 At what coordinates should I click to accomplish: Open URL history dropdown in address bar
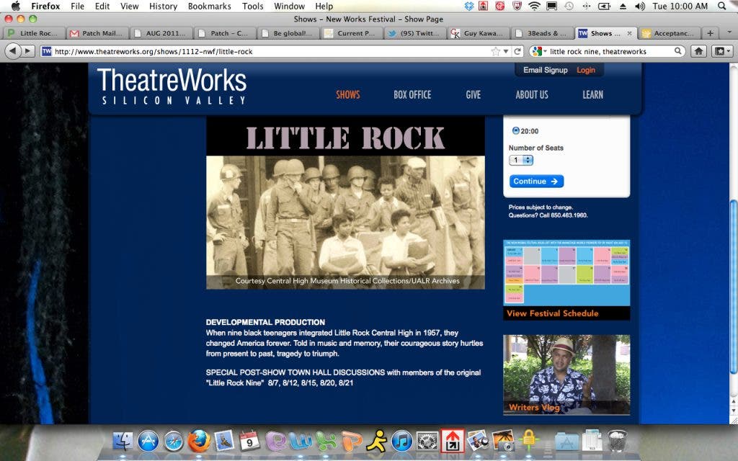tap(506, 51)
